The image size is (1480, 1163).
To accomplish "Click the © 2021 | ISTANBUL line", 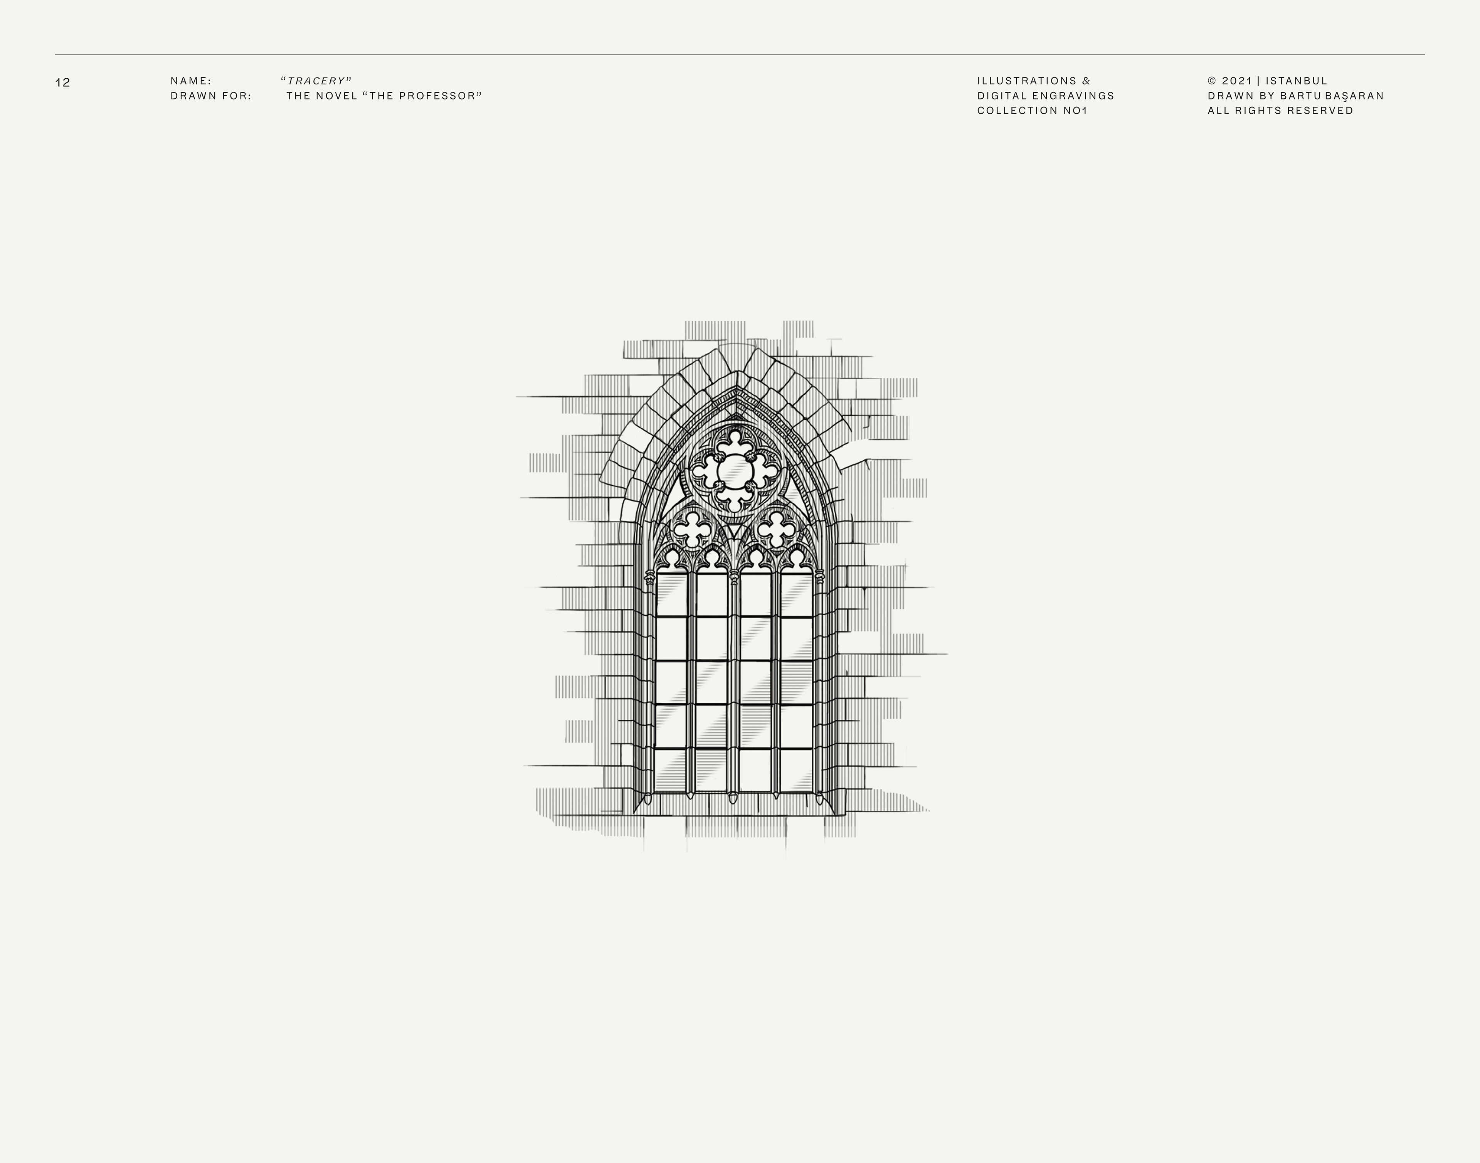I will pyautogui.click(x=1268, y=81).
